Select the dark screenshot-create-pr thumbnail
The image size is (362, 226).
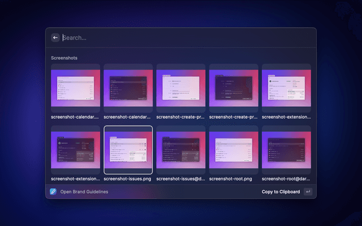(x=234, y=88)
